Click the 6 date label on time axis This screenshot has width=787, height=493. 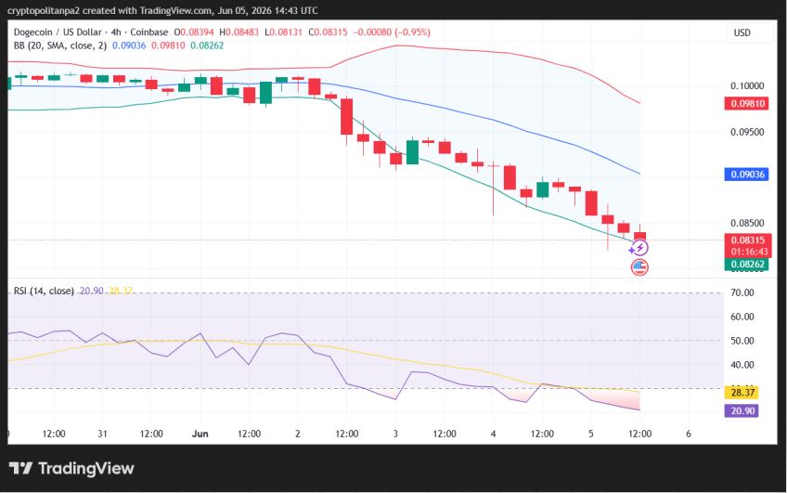tap(689, 434)
